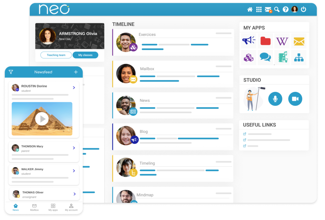Click the search magnifier icon in header

[277, 10]
